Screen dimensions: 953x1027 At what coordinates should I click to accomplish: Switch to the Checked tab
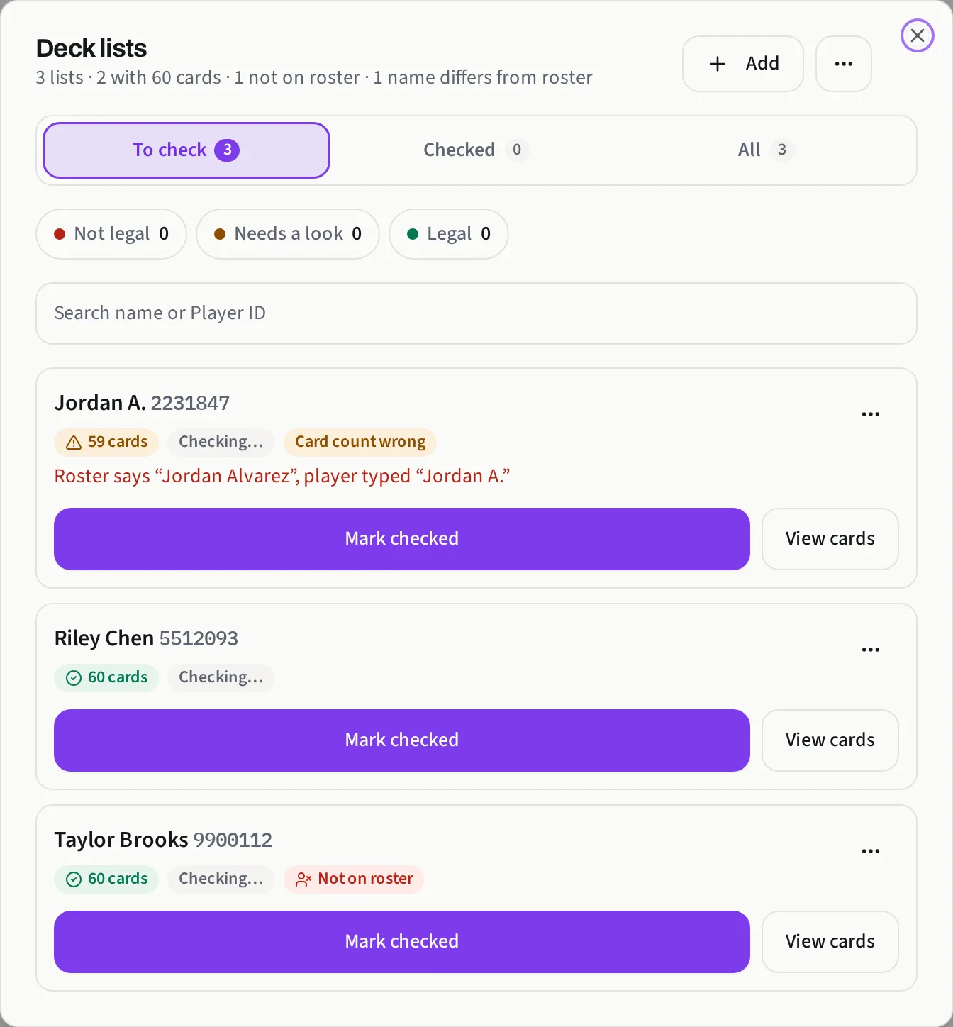476,150
